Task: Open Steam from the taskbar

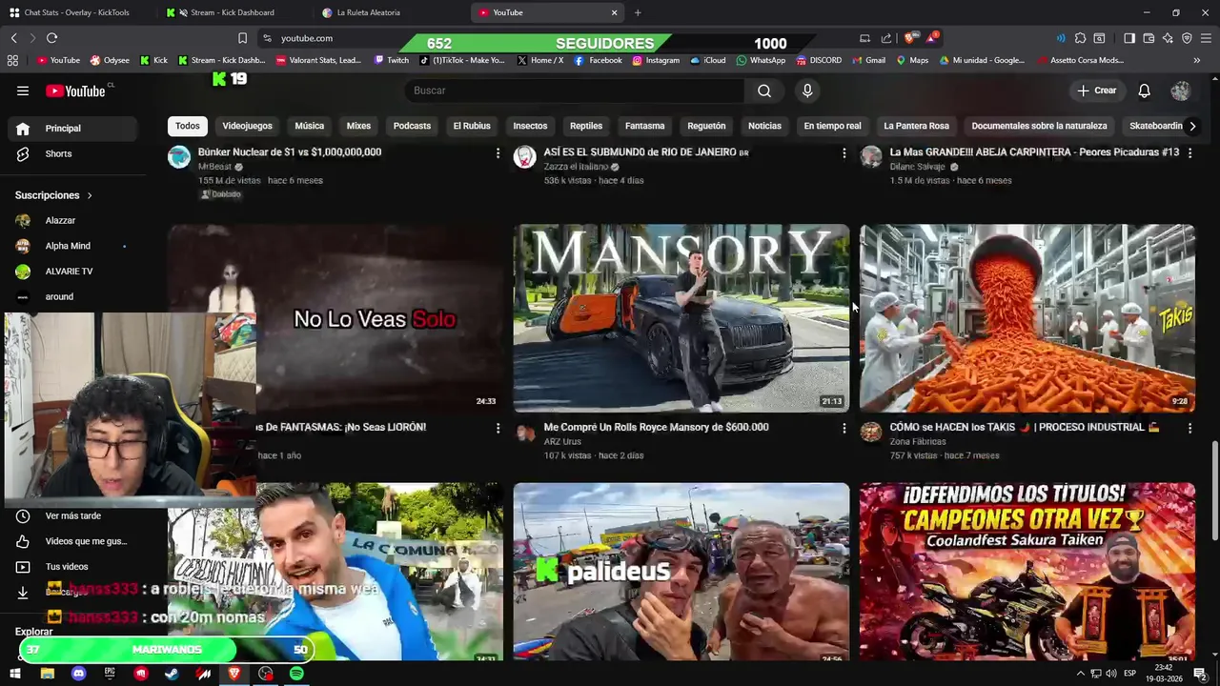Action: (x=172, y=674)
